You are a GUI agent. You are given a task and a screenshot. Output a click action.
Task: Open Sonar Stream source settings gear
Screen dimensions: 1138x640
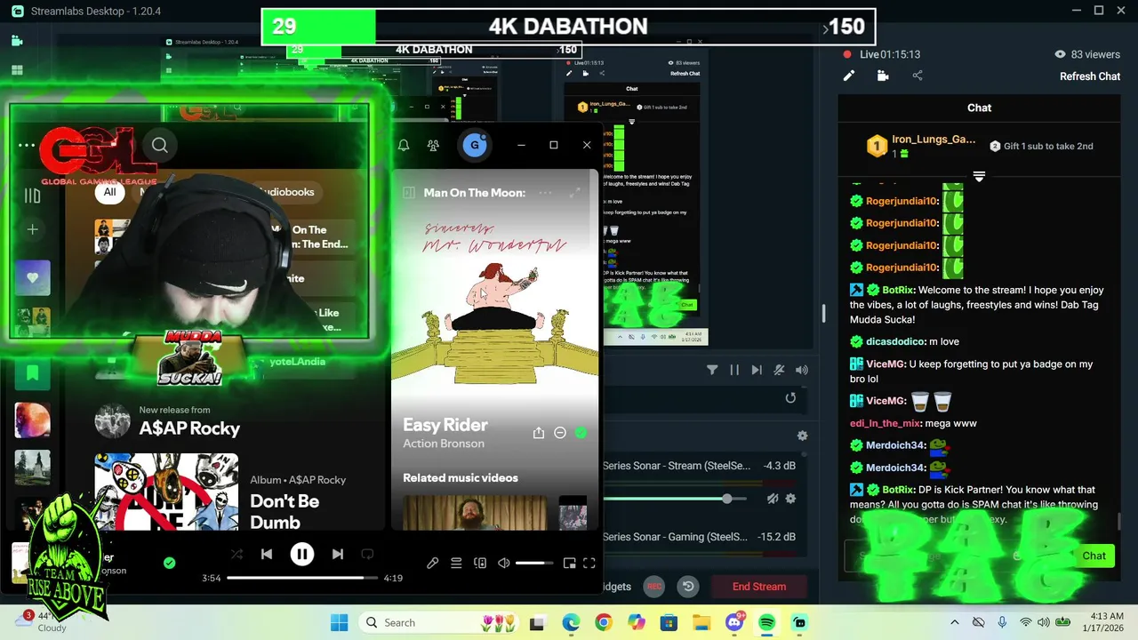click(x=790, y=499)
